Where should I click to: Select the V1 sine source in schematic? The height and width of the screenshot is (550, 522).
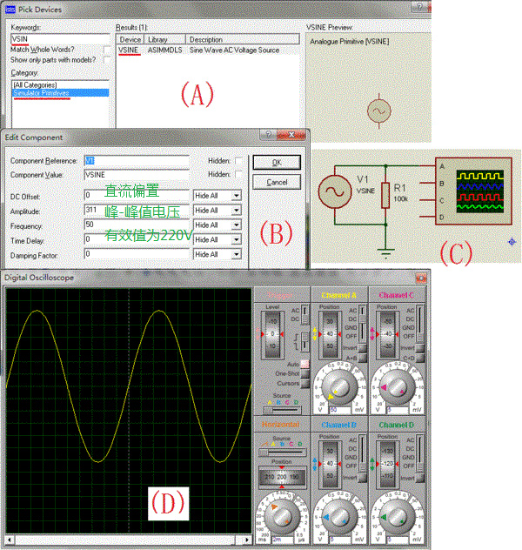[x=335, y=191]
